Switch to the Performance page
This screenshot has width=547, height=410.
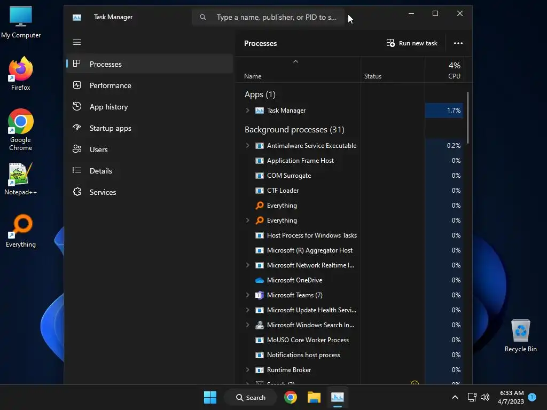pyautogui.click(x=150, y=85)
